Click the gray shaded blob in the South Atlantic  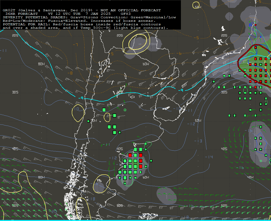(x=167, y=196)
